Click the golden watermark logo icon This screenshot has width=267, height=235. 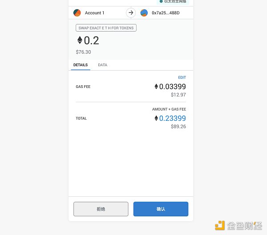pos(220,226)
